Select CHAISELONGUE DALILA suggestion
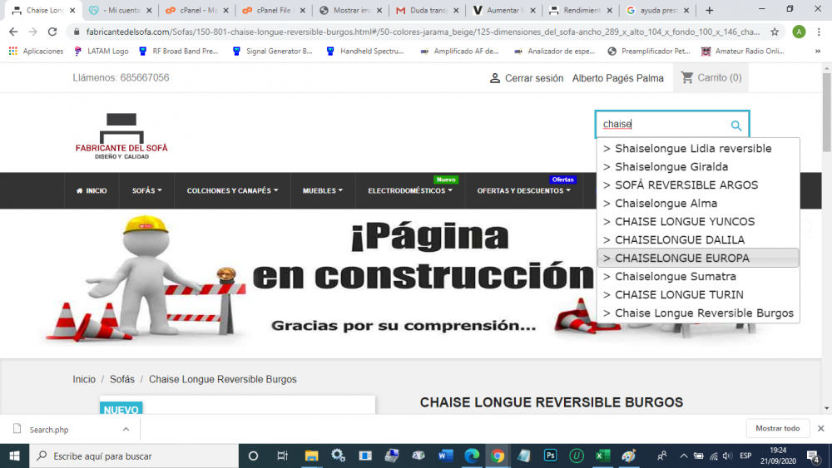The image size is (832, 468). coord(698,239)
